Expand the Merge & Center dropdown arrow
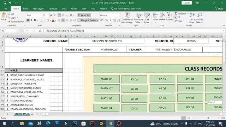Viewport: 226px width, 127px height. tap(97, 20)
